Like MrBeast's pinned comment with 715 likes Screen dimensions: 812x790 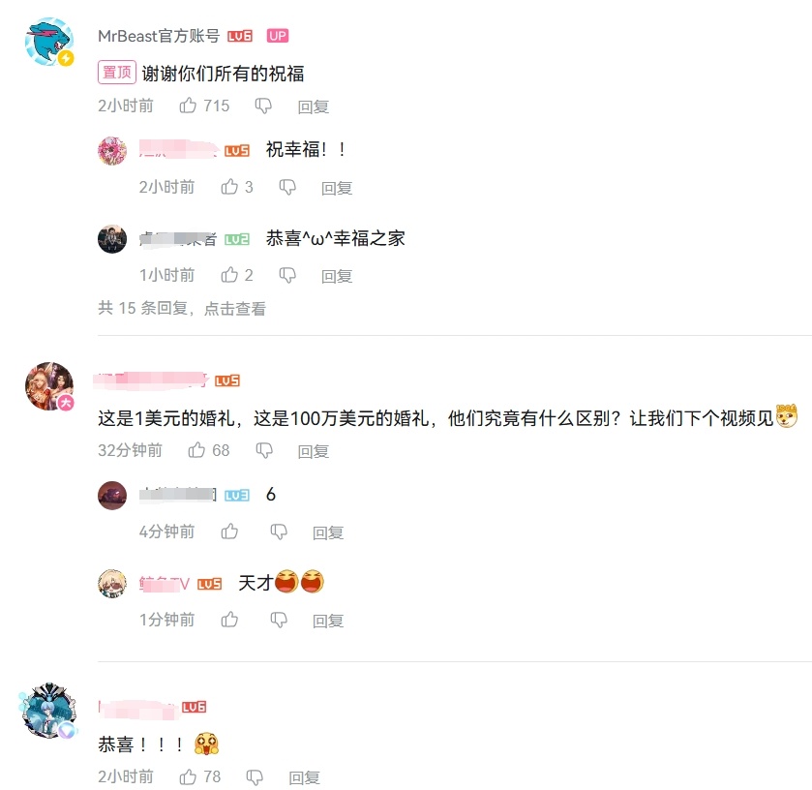pyautogui.click(x=188, y=106)
